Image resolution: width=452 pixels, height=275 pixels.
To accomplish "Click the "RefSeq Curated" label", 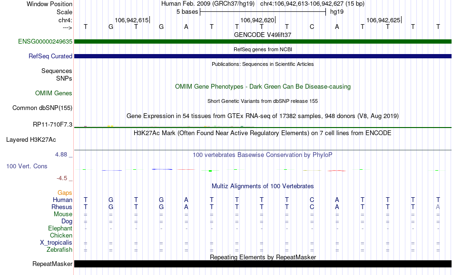I will 50,56.
